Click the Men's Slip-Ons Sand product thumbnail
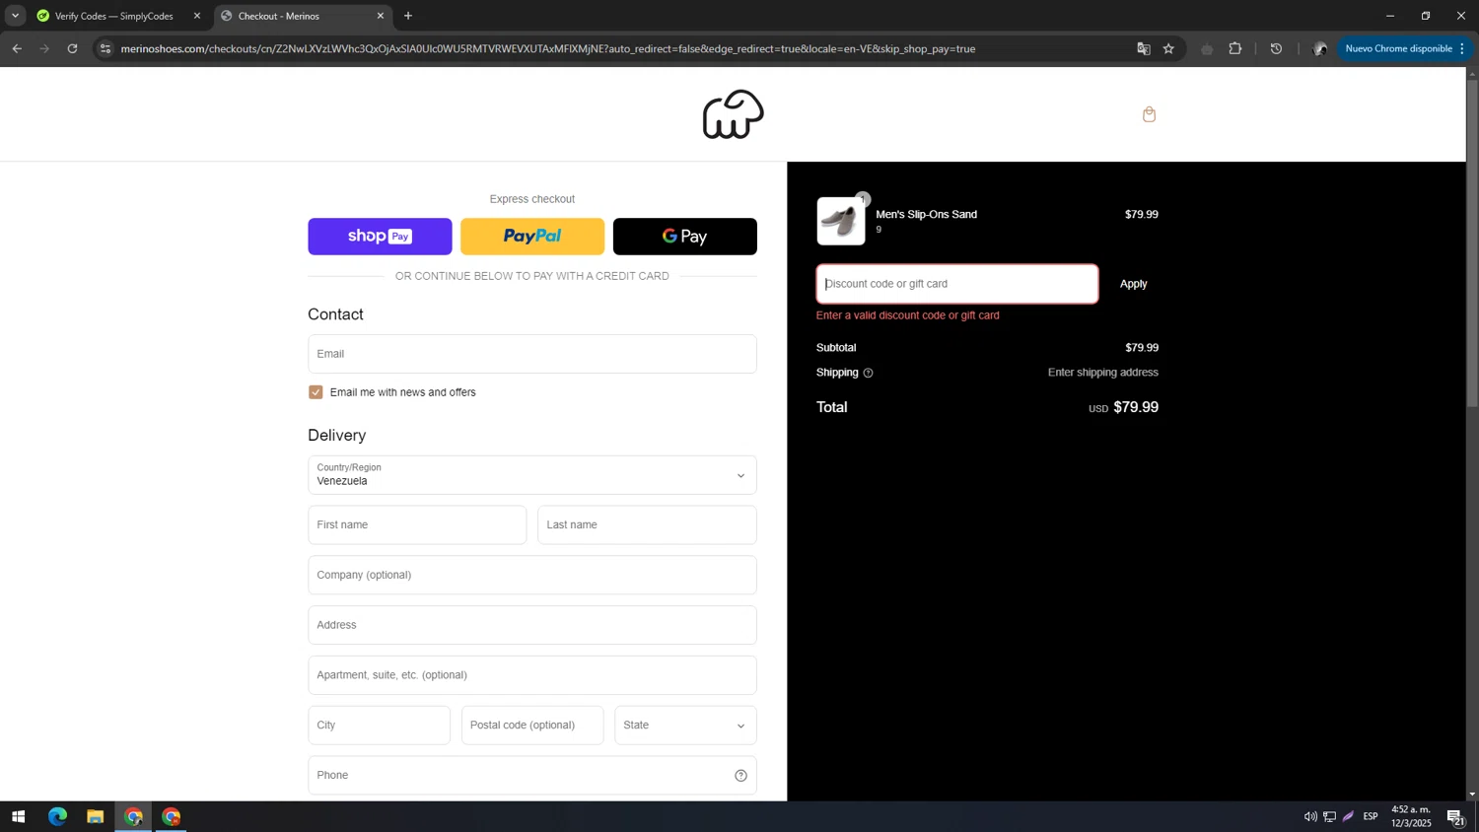The height and width of the screenshot is (832, 1479). (841, 221)
